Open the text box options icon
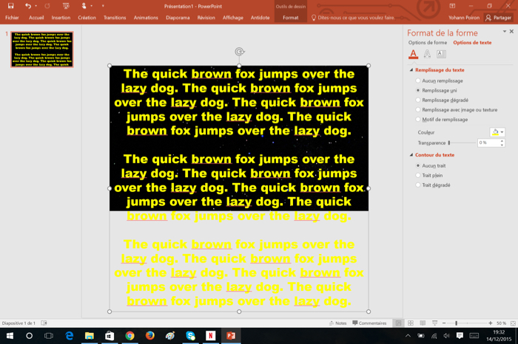The image size is (518, 344). click(441, 54)
